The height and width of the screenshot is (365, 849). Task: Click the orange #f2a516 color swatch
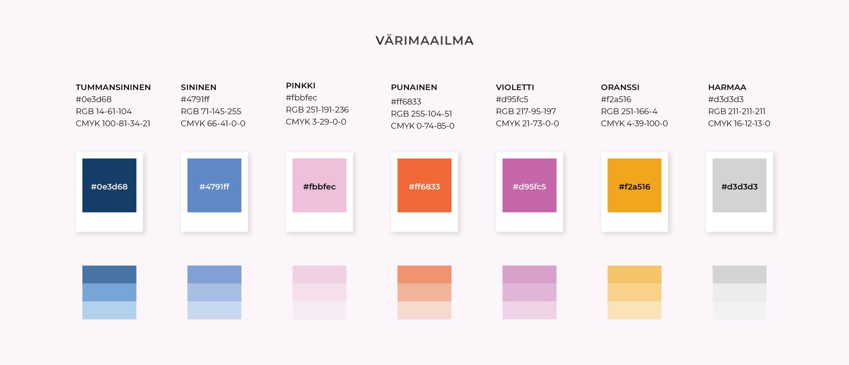point(634,185)
